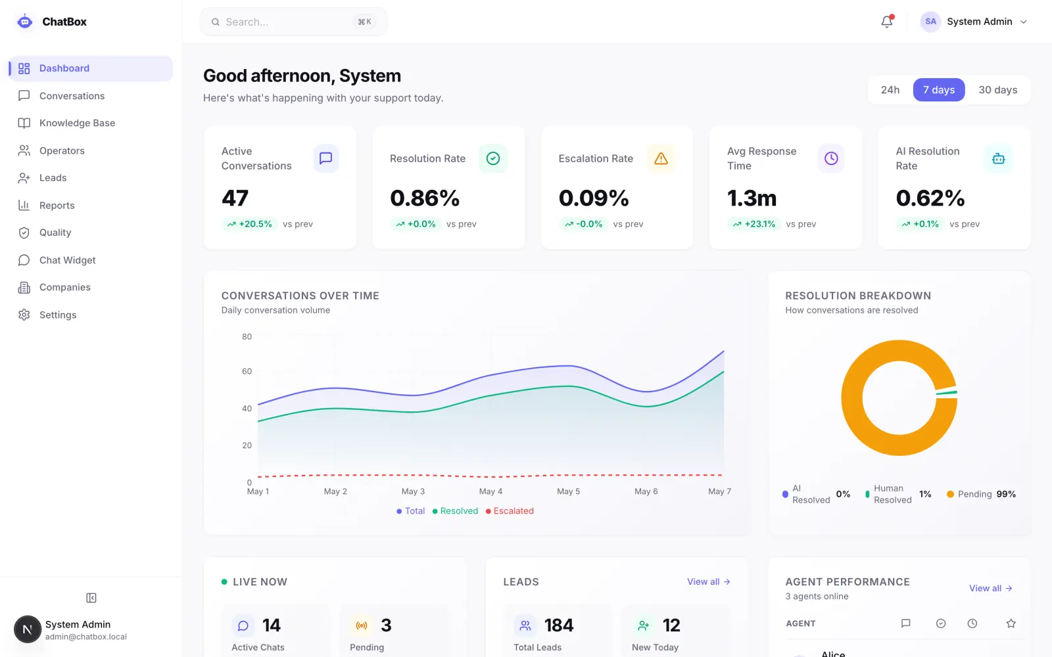
Task: Toggle the Escalated series in chart legend
Action: (510, 511)
